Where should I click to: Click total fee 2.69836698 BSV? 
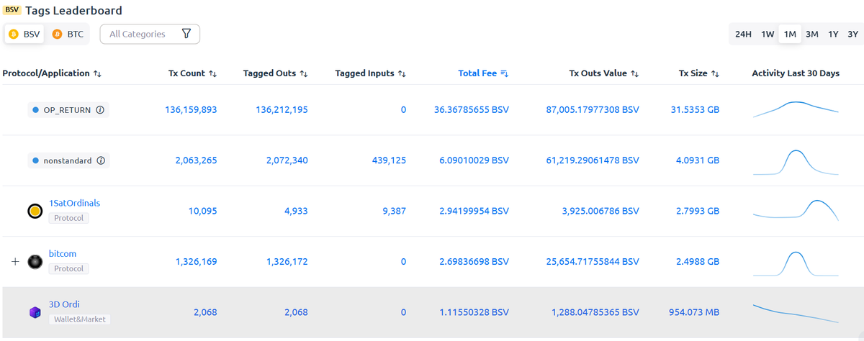coord(474,261)
